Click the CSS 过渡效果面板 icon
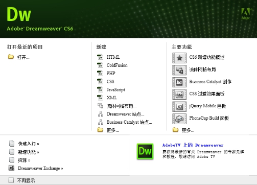 pos(179,95)
